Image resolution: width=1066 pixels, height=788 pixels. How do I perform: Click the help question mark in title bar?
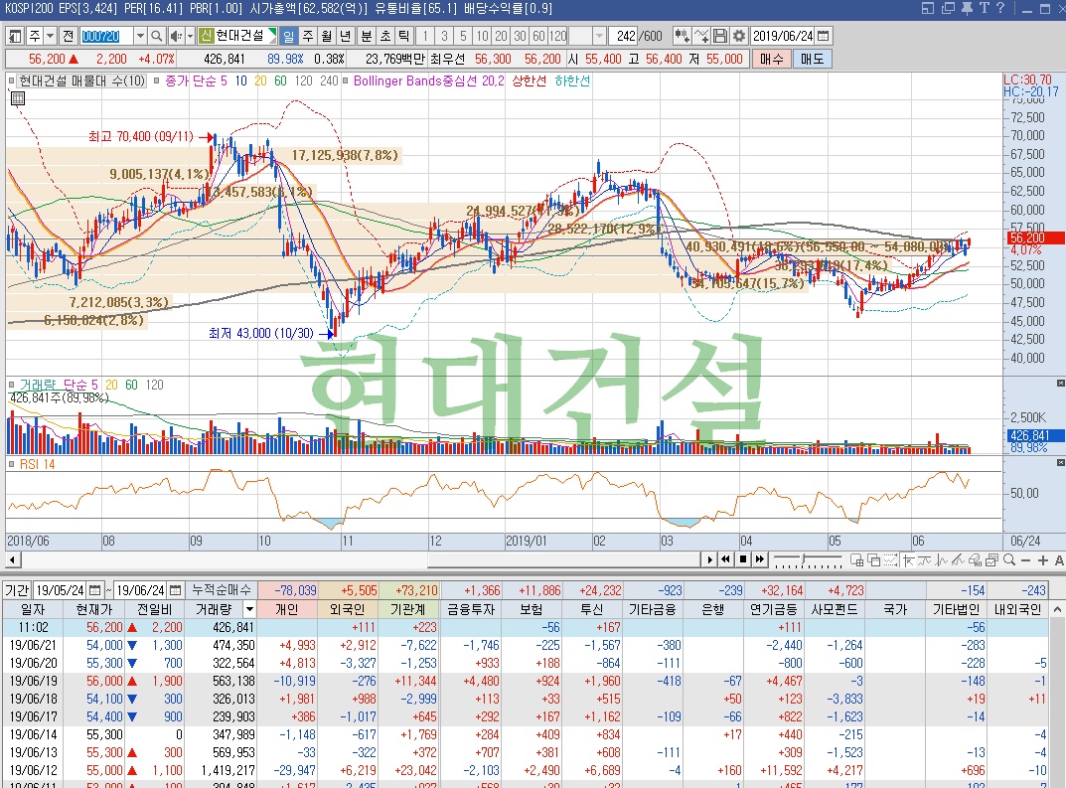click(x=1000, y=8)
